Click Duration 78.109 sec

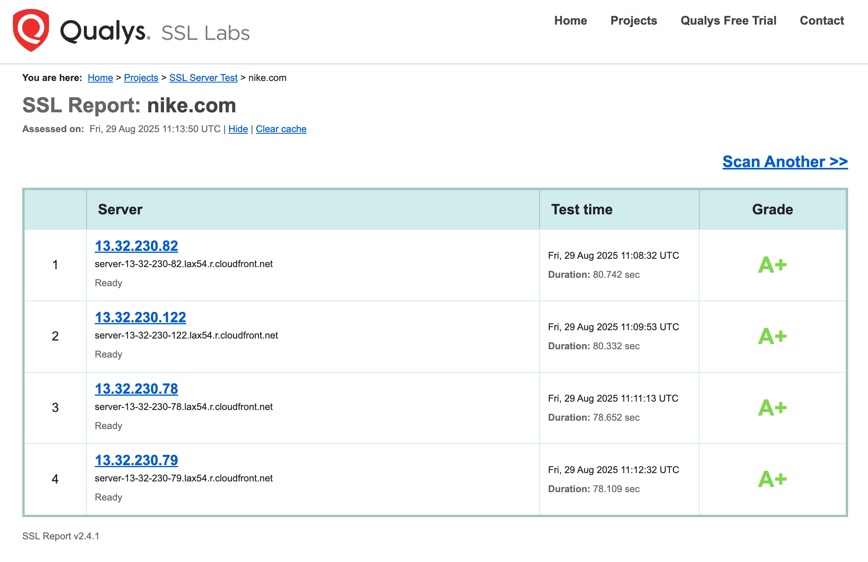point(594,489)
